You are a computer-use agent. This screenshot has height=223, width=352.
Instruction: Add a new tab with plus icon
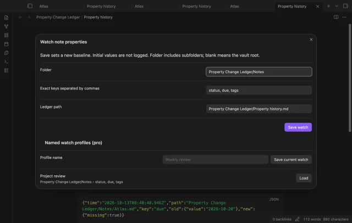[x=328, y=6]
